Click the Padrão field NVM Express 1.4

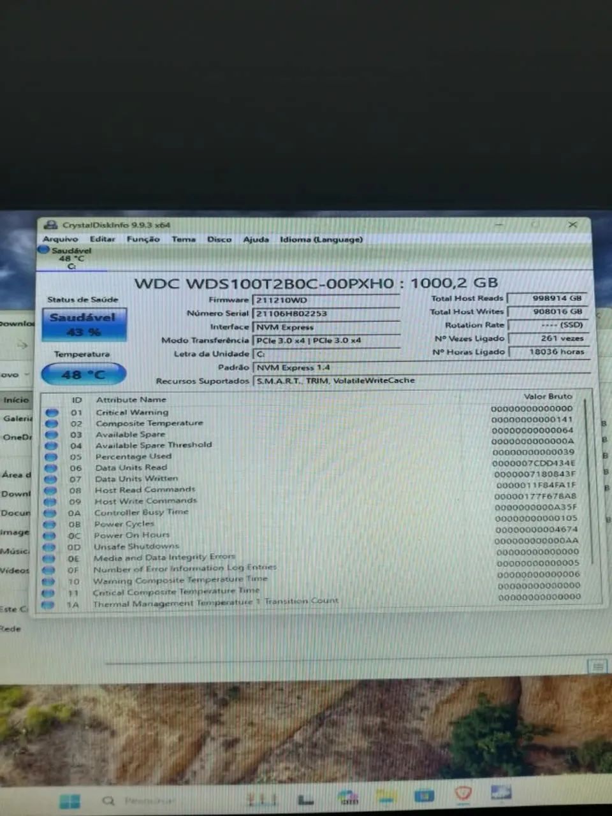pos(421,367)
